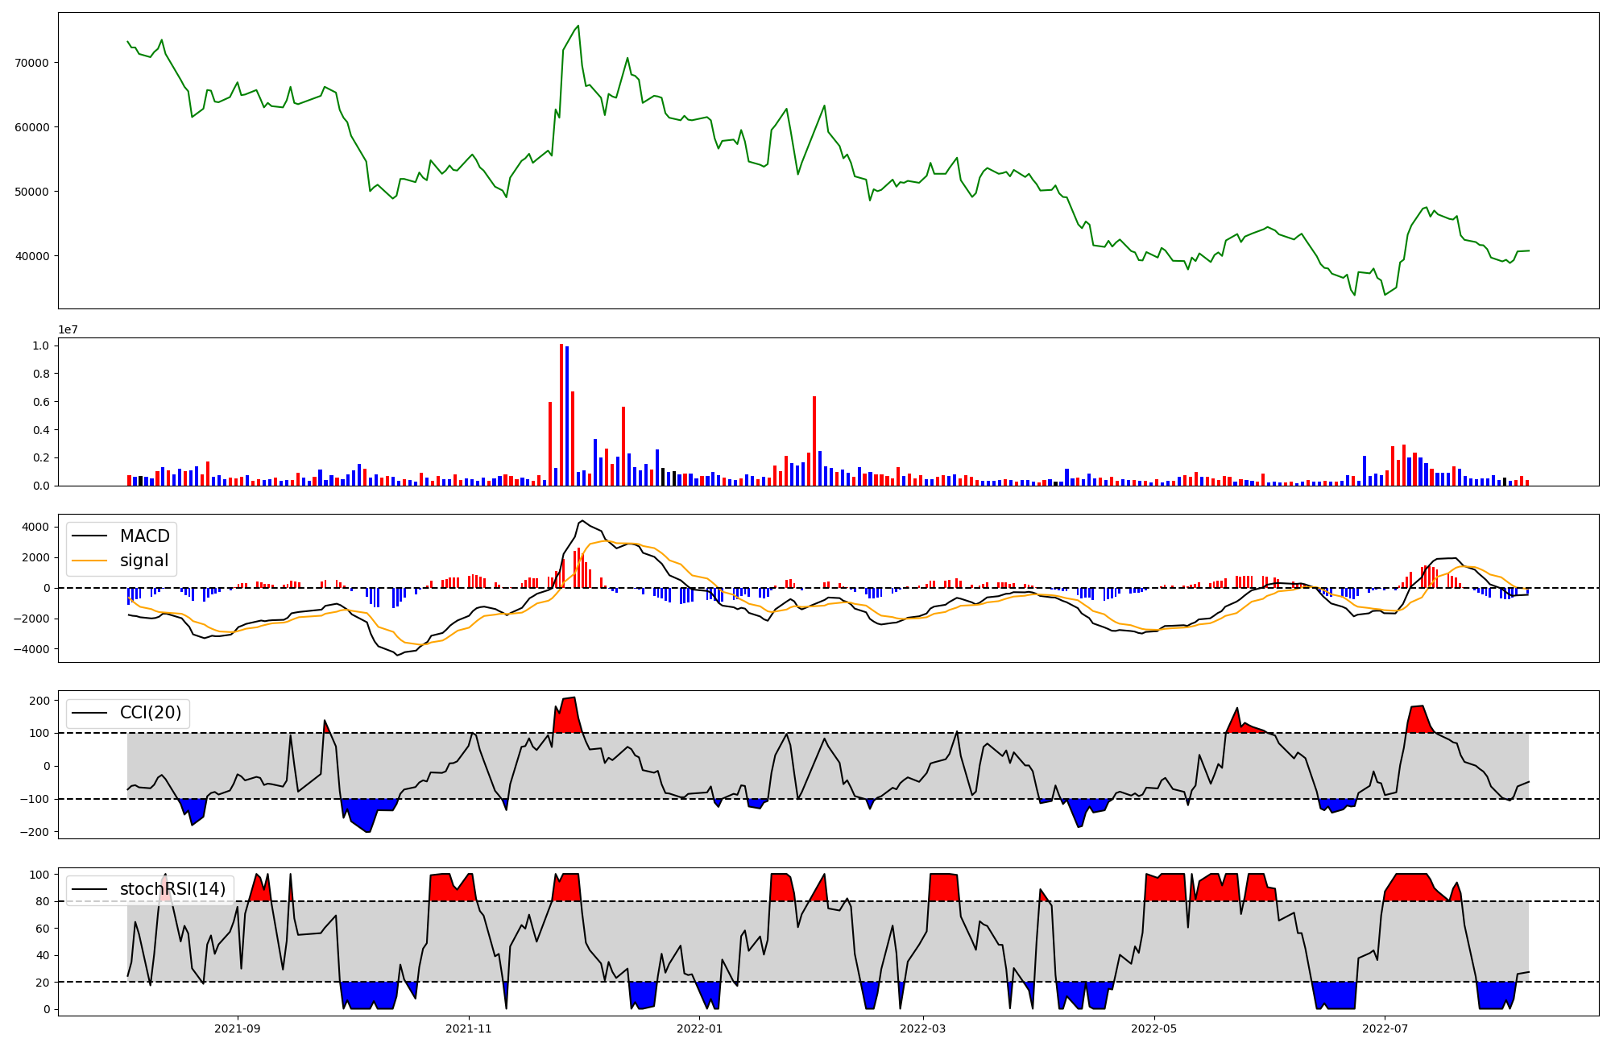Click the 2021-11 date tick label
1611x1047 pixels.
[x=469, y=1028]
